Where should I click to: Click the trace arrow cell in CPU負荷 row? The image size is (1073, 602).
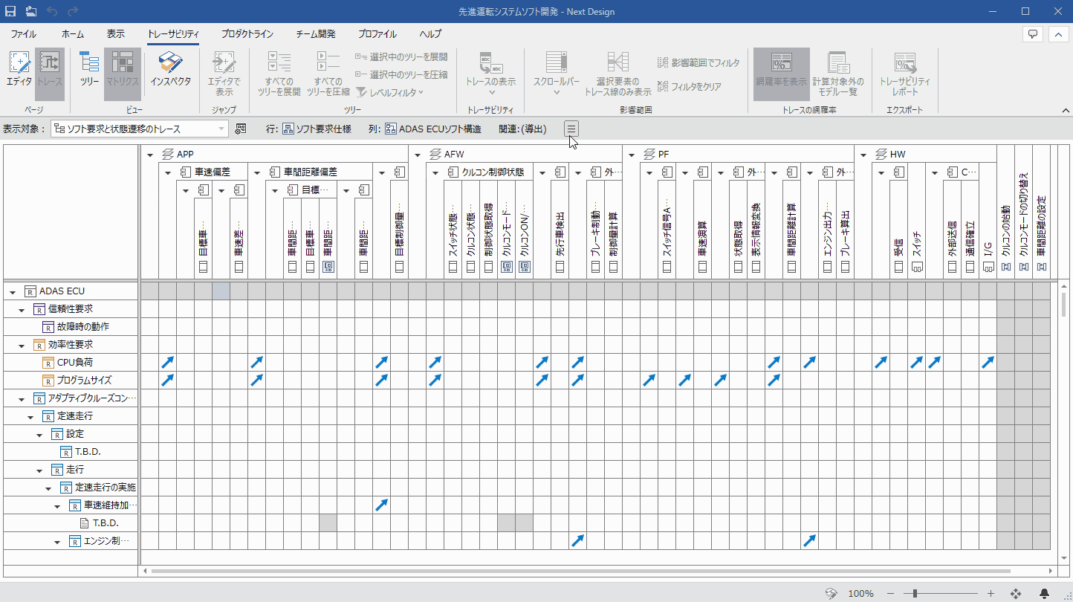(x=168, y=362)
